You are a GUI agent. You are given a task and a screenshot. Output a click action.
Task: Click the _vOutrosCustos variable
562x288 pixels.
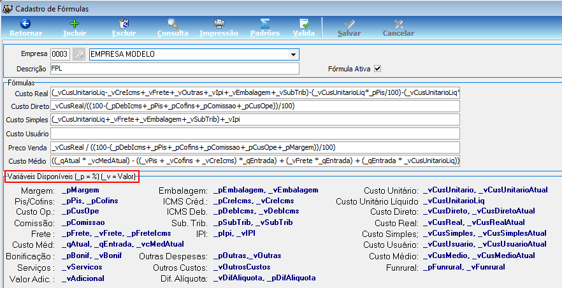(x=241, y=267)
